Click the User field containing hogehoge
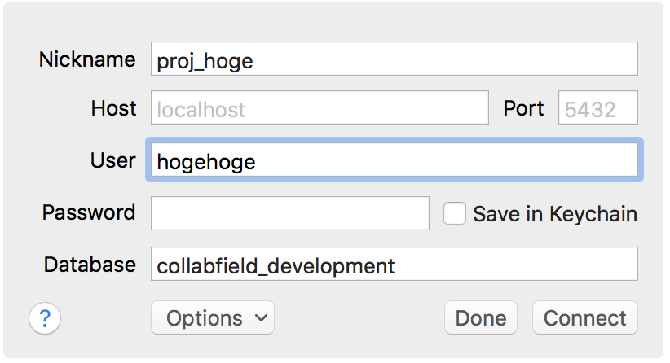Viewport: 670px width, 363px height. 394,160
